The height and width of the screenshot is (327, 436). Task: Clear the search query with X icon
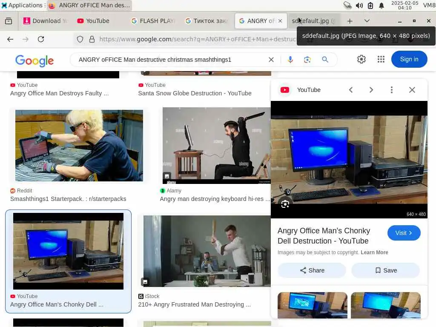pyautogui.click(x=271, y=60)
